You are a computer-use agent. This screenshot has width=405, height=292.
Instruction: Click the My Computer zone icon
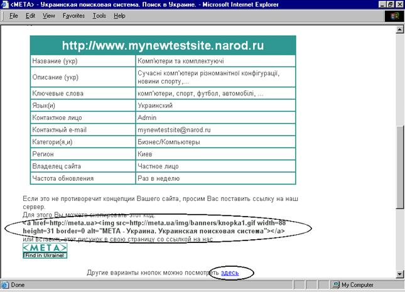click(x=336, y=285)
